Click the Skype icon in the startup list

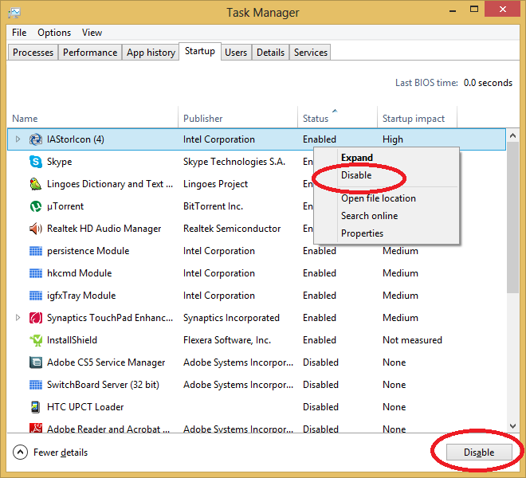click(35, 162)
